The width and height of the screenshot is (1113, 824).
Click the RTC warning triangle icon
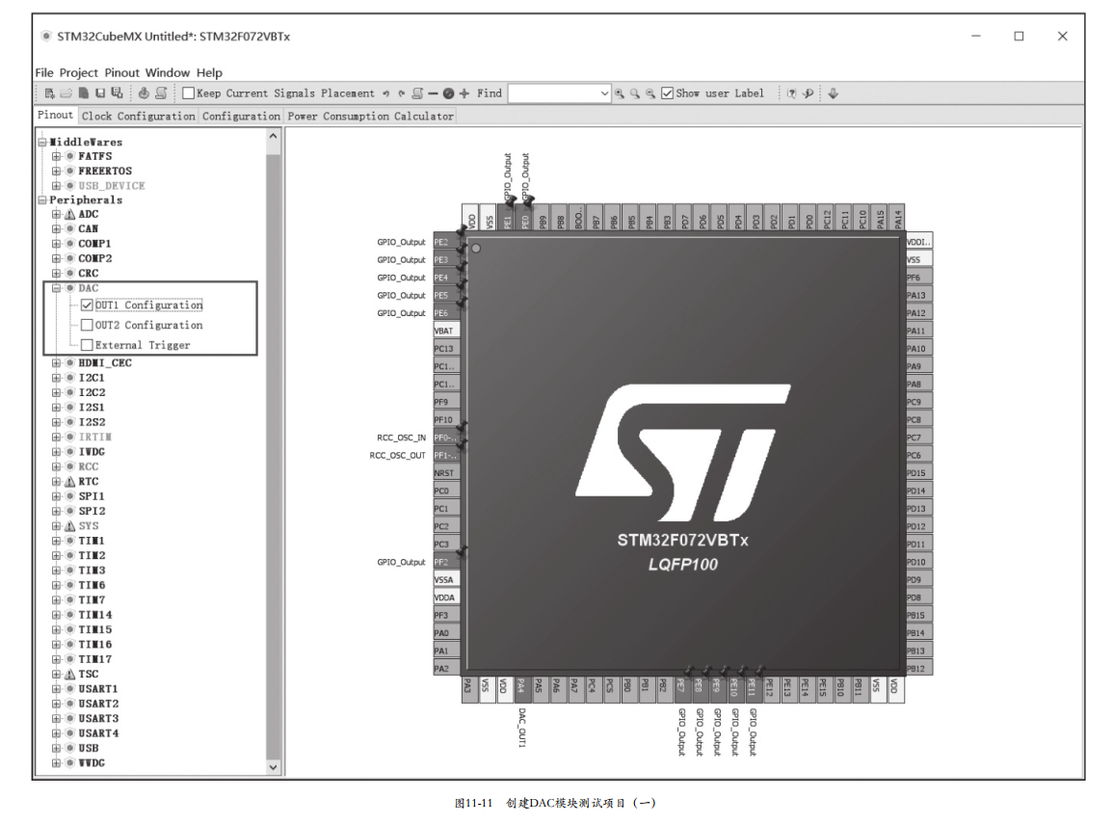70,482
